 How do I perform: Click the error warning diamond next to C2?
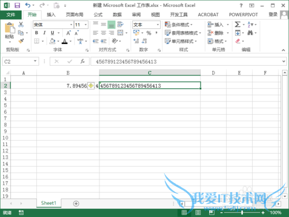(x=91, y=85)
